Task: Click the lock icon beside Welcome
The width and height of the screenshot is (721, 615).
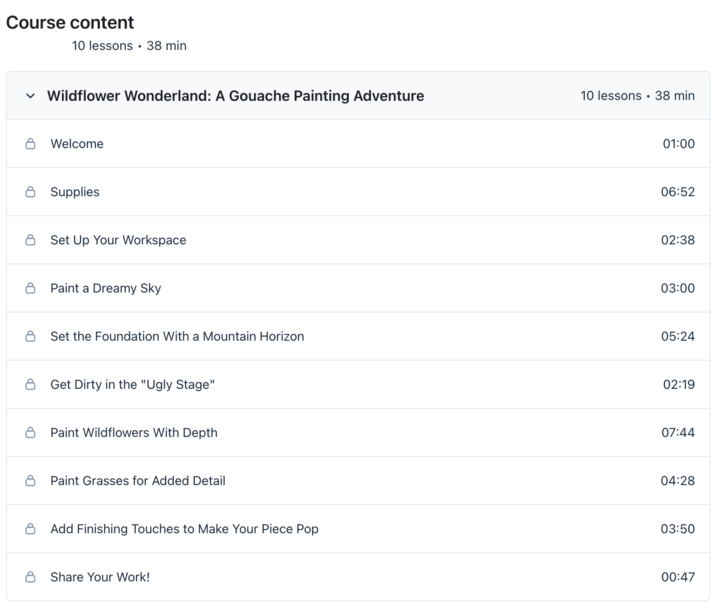Action: coord(30,144)
